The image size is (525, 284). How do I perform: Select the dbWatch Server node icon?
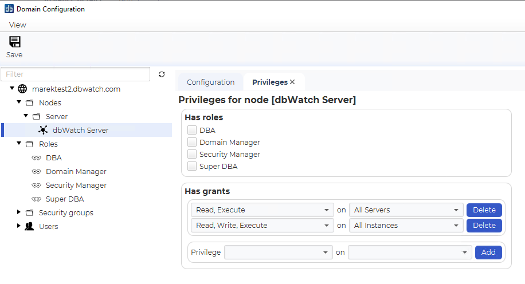[43, 130]
